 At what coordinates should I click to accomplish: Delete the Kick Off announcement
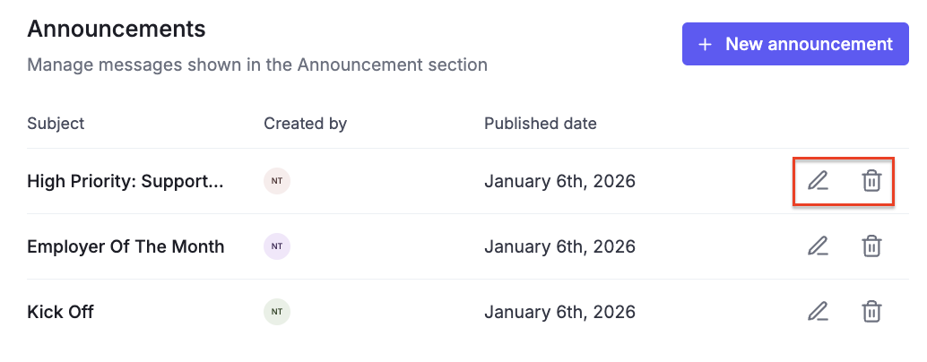click(x=871, y=312)
